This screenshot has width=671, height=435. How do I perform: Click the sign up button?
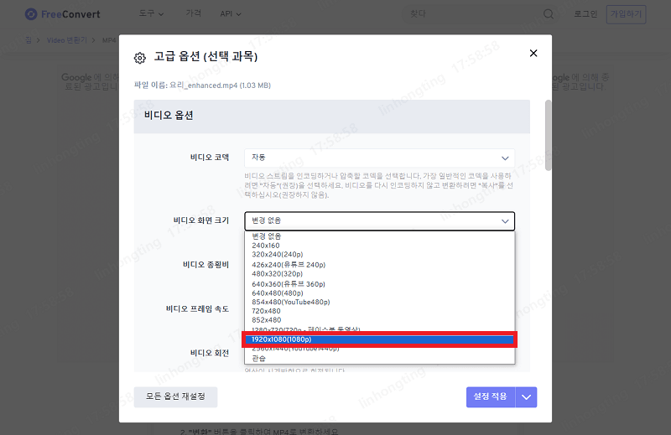[626, 14]
